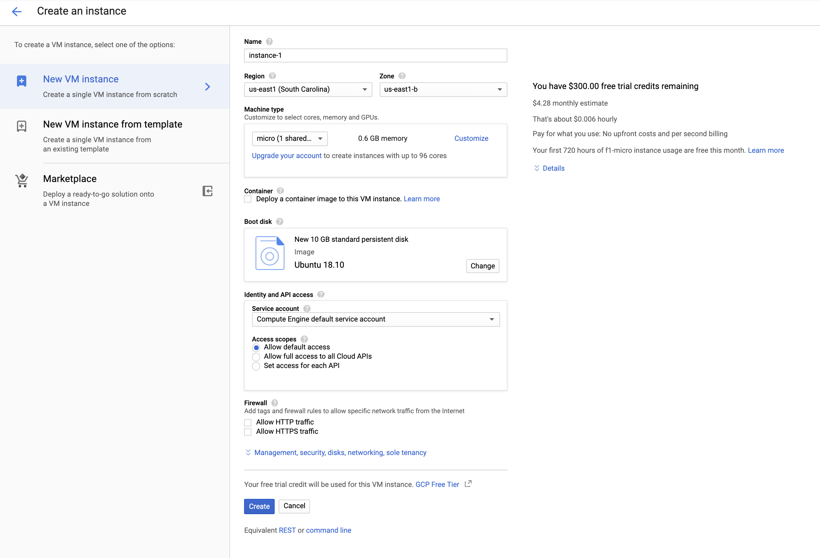Image resolution: width=820 pixels, height=558 pixels.
Task: Open the GCP Free Tier link
Action: [437, 484]
